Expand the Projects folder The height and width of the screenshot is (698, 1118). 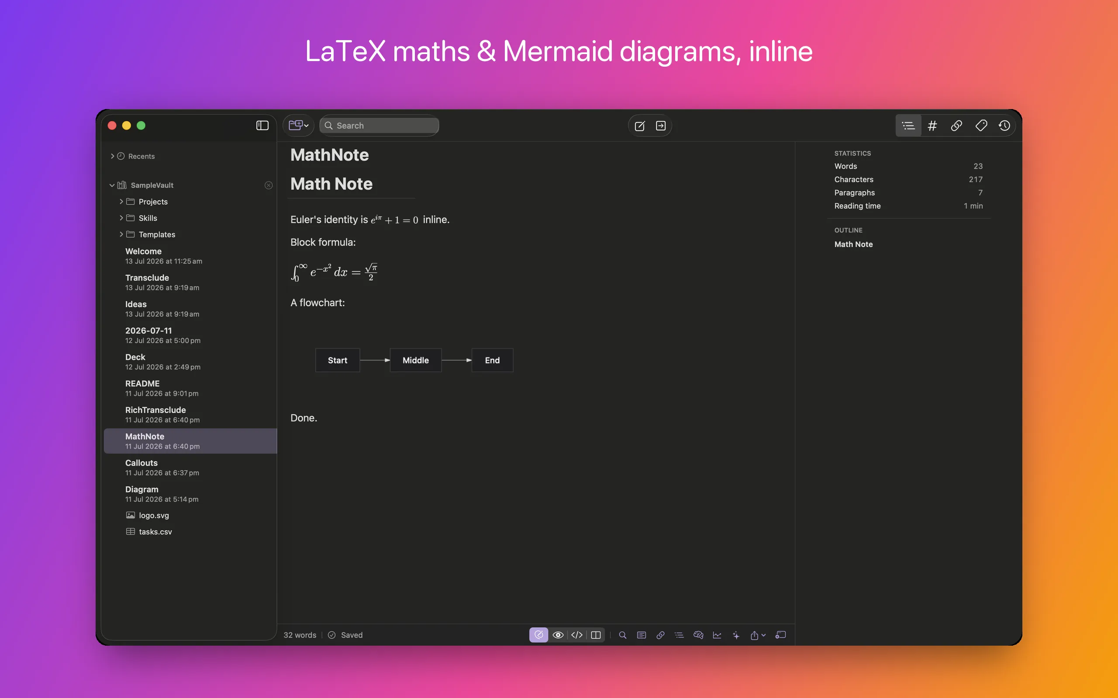(x=121, y=202)
